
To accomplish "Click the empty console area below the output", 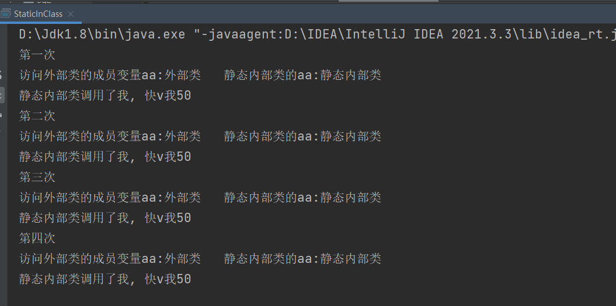I will point(350,295).
